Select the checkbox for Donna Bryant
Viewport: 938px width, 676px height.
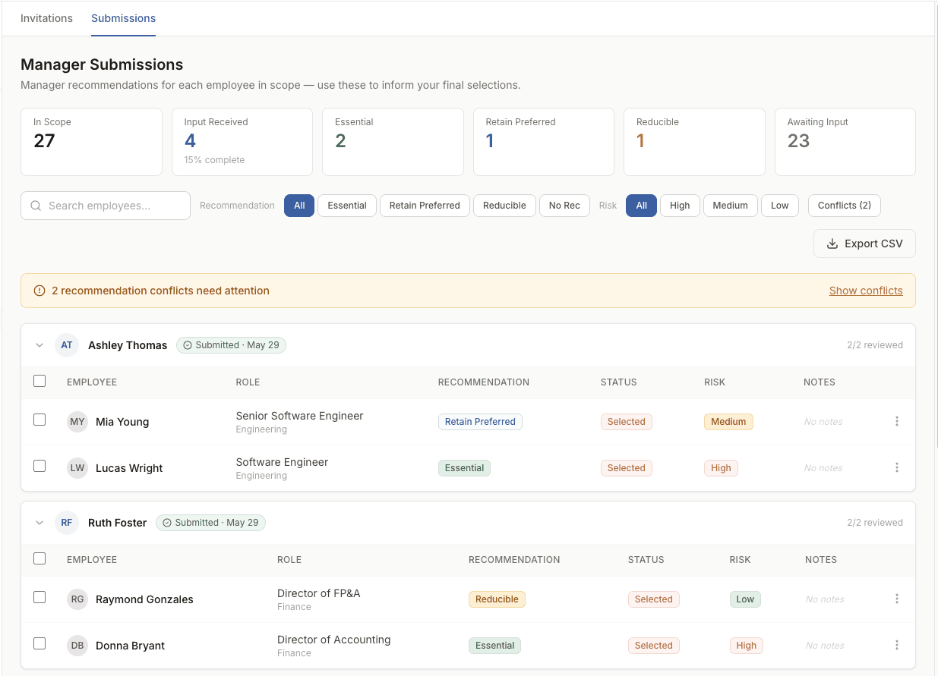click(x=39, y=643)
